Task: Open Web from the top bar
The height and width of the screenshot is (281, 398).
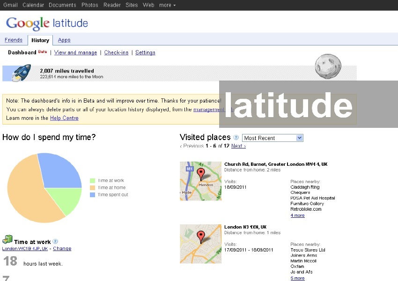Action: pos(148,5)
